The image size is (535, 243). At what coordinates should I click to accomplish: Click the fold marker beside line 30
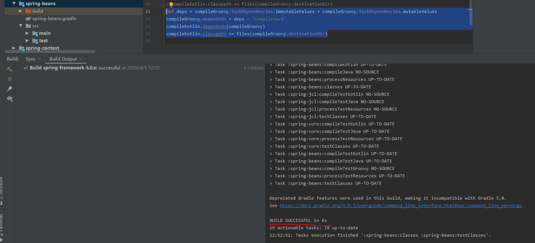tap(164, 4)
